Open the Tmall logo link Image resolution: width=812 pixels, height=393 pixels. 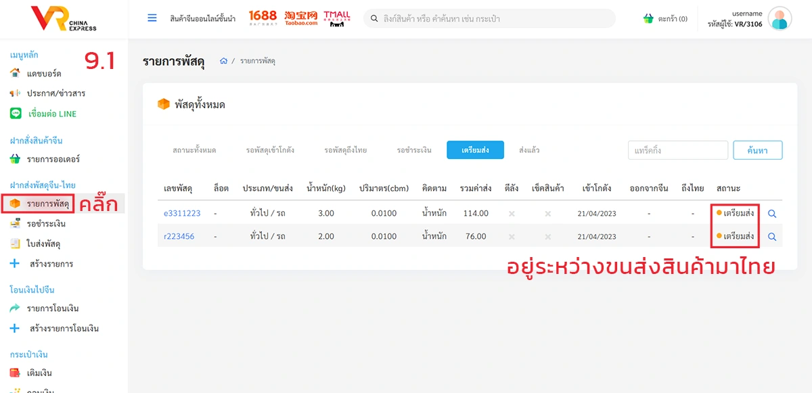coord(336,18)
